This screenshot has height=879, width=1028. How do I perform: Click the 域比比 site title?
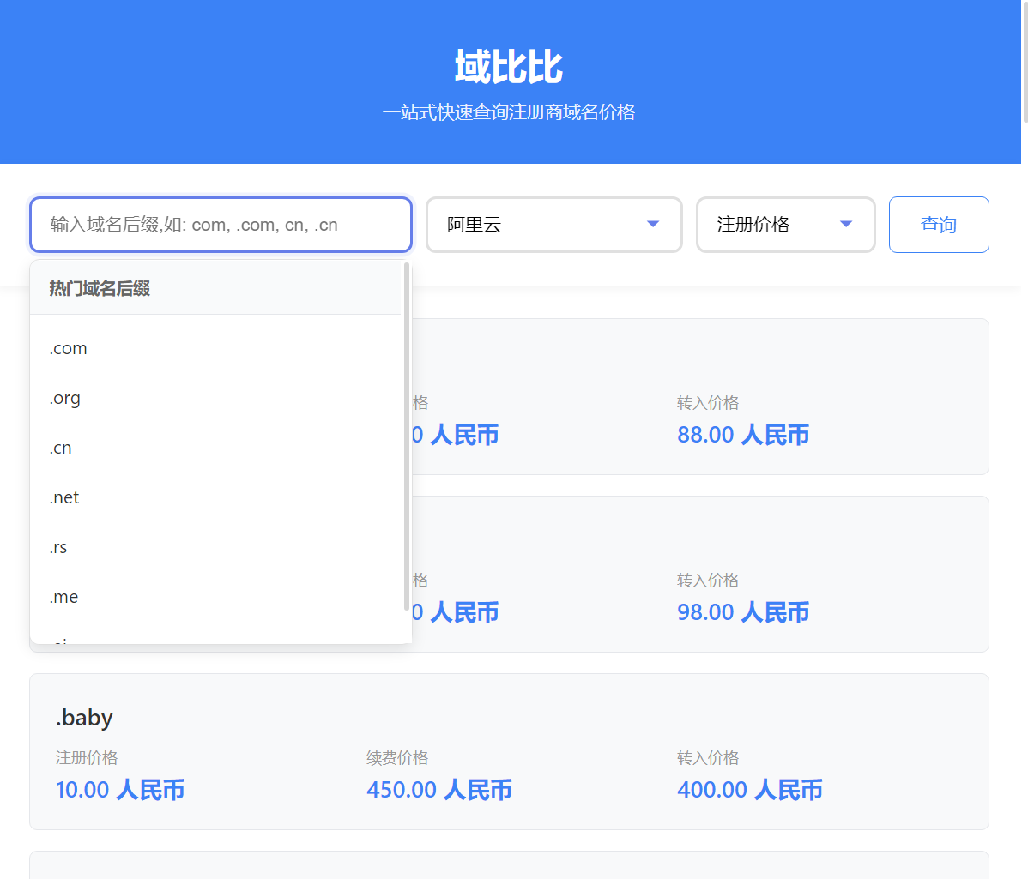coord(509,67)
